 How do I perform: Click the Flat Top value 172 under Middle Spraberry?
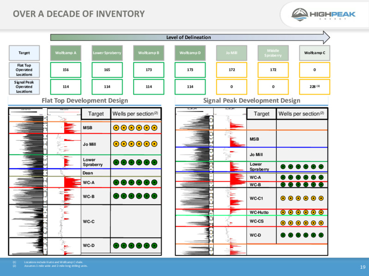273,70
